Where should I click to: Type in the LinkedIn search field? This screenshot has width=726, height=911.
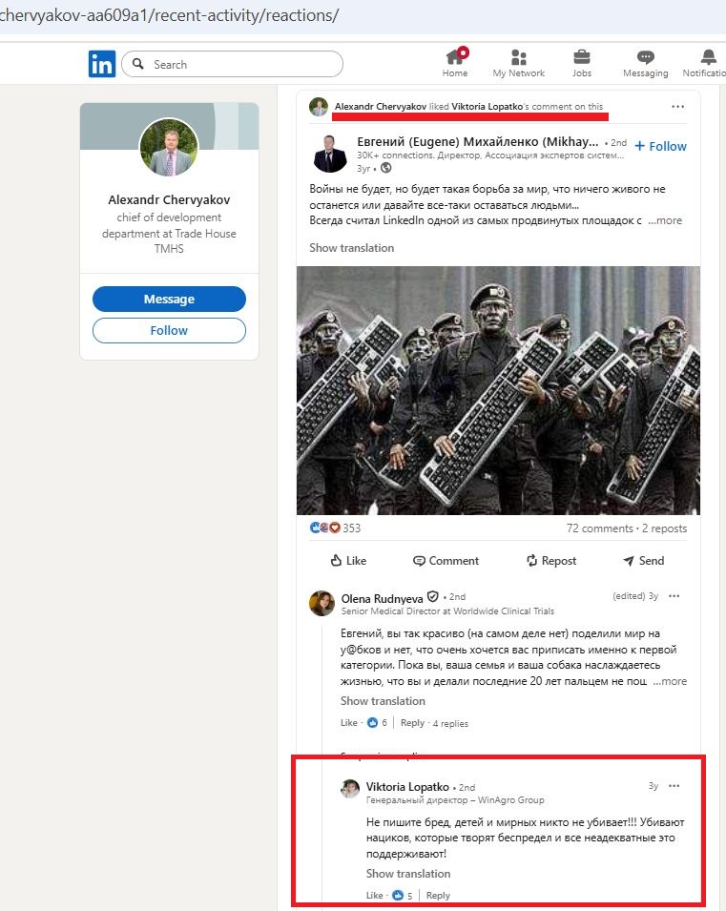pyautogui.click(x=243, y=64)
